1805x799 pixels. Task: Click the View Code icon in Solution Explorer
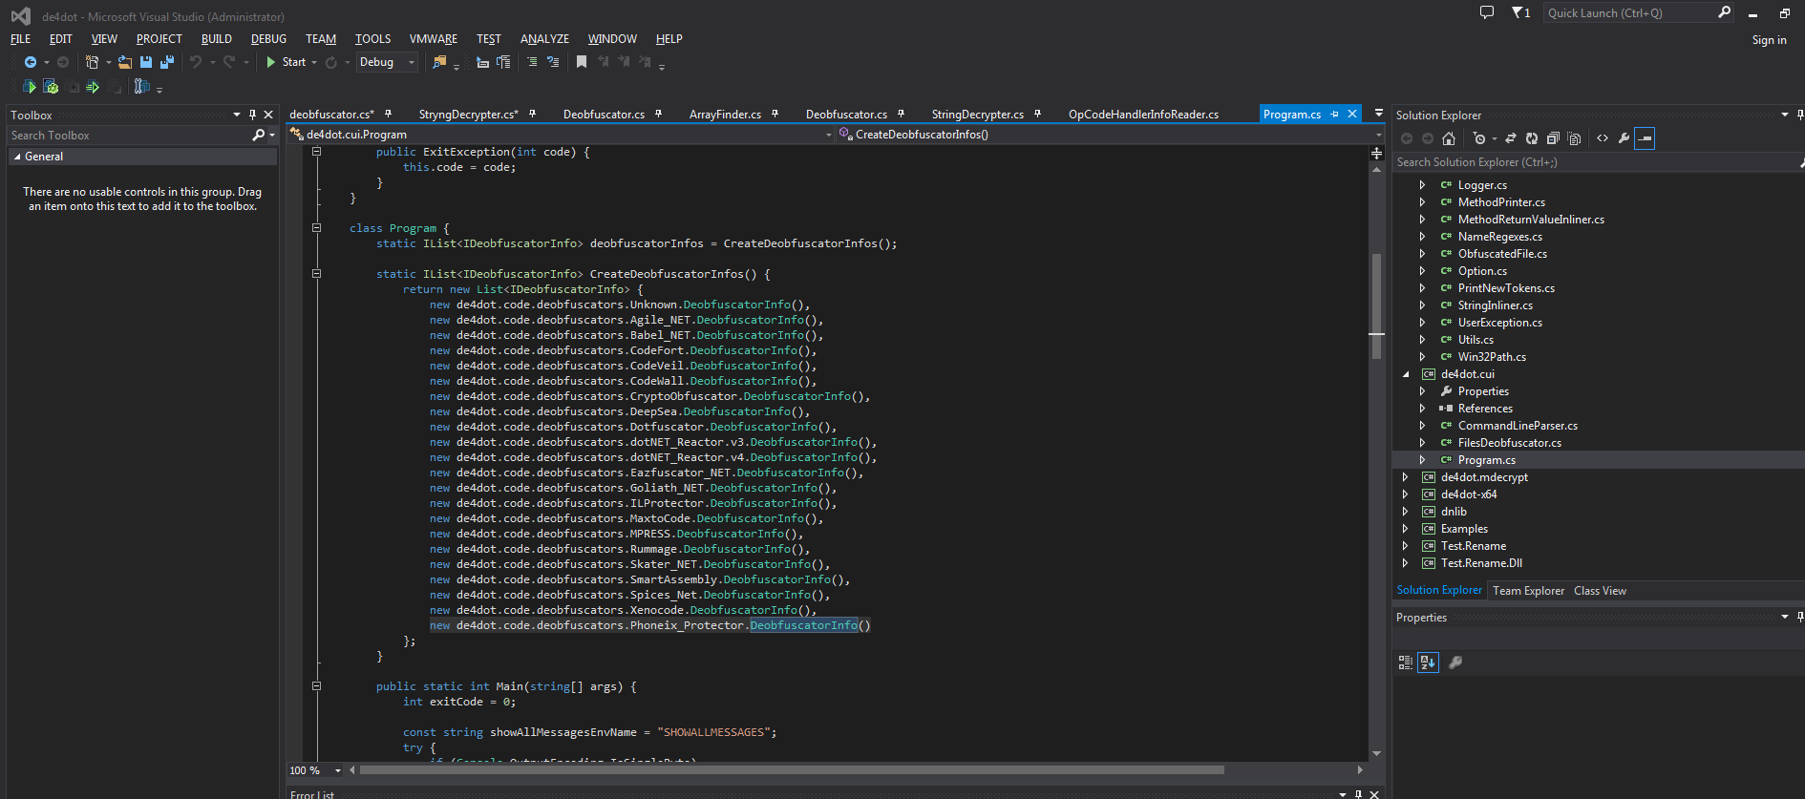(x=1603, y=138)
